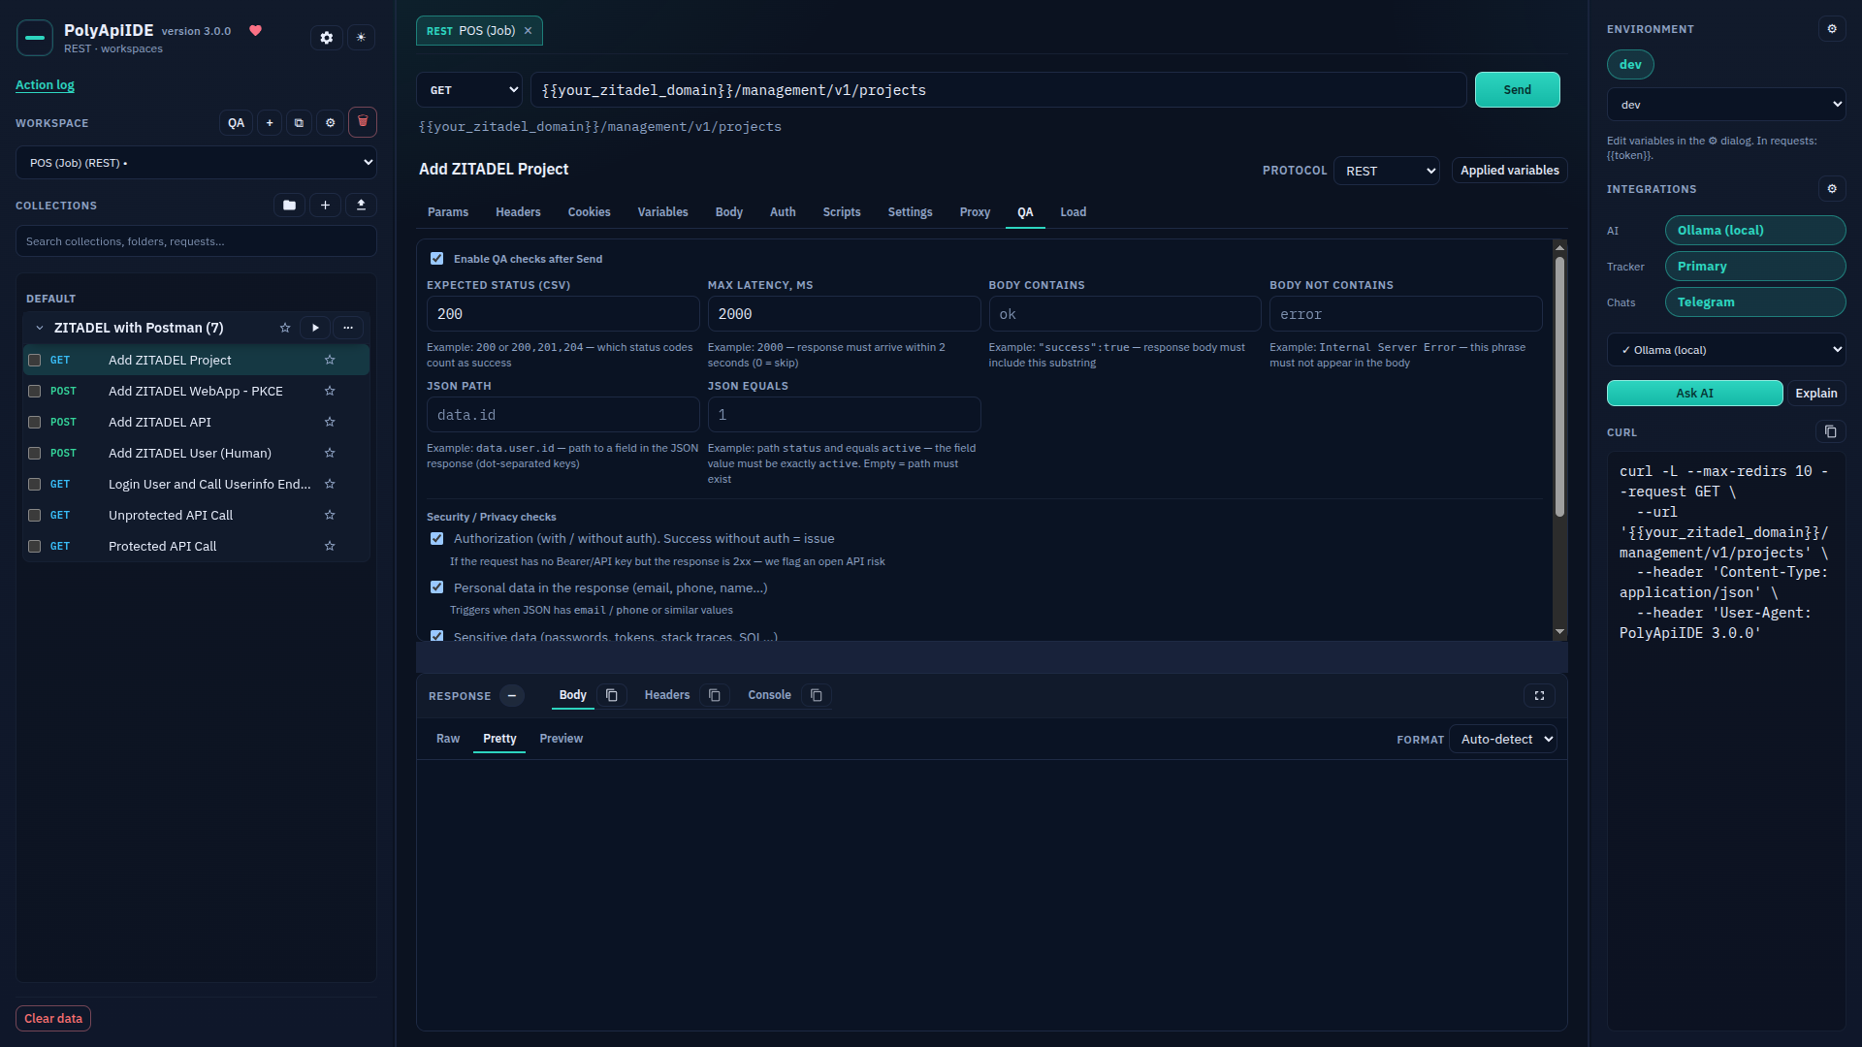Image resolution: width=1862 pixels, height=1047 pixels.
Task: Collapse the ZITADEL with Postman collection
Action: (40, 328)
